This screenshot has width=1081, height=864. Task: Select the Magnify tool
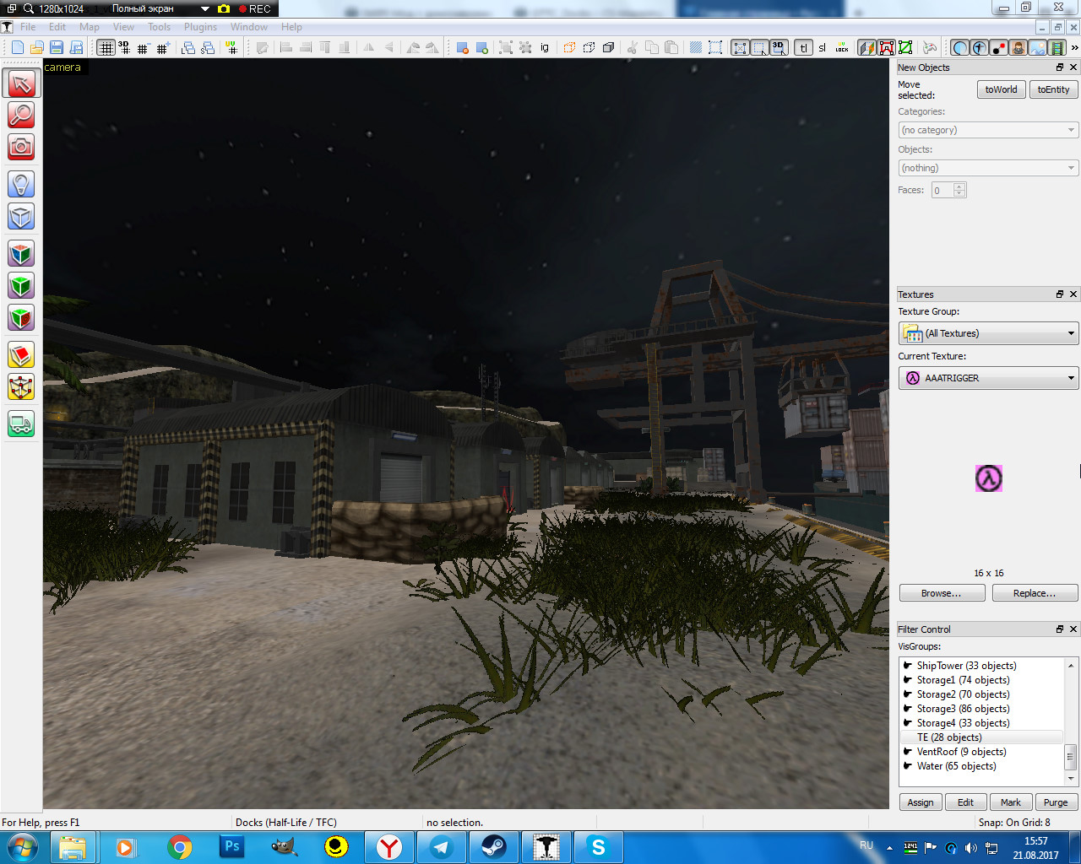pos(21,115)
